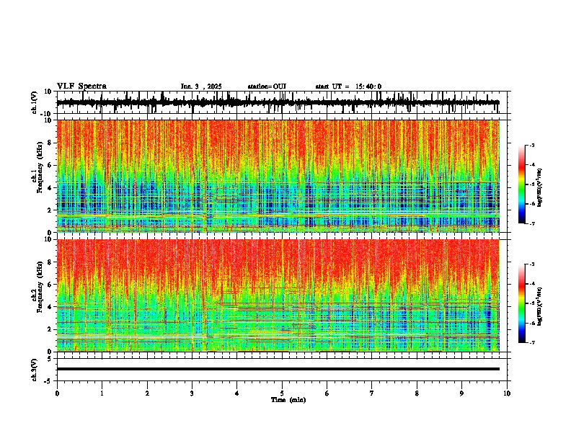Click the station=OUJ label
Viewport: 571px width, 441px height.
[267, 86]
